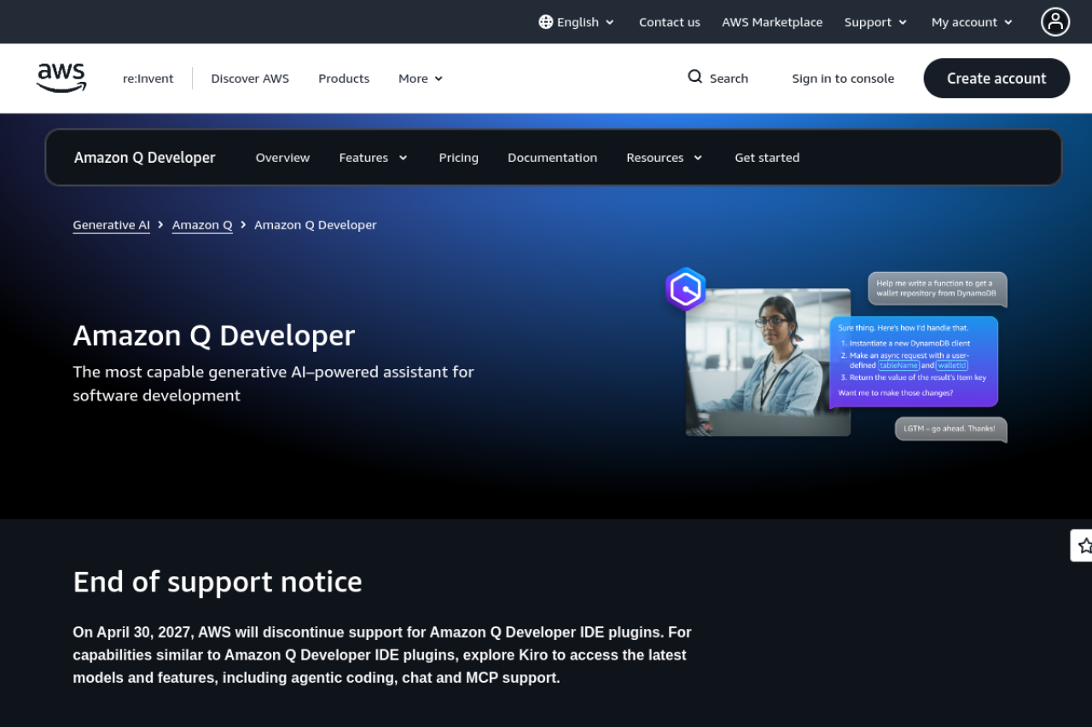This screenshot has height=727, width=1092.
Task: Expand the Features submenu
Action: click(x=374, y=158)
